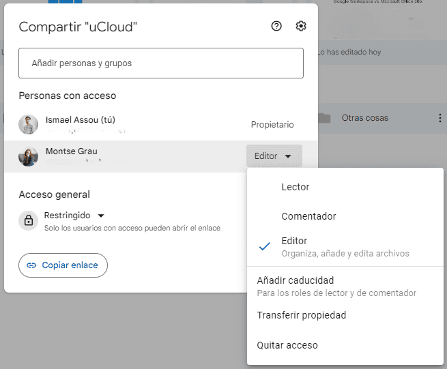
Task: Click Montse Grau's profile avatar
Action: [28, 157]
